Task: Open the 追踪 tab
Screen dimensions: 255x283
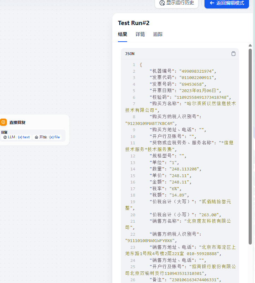Action: [158, 34]
